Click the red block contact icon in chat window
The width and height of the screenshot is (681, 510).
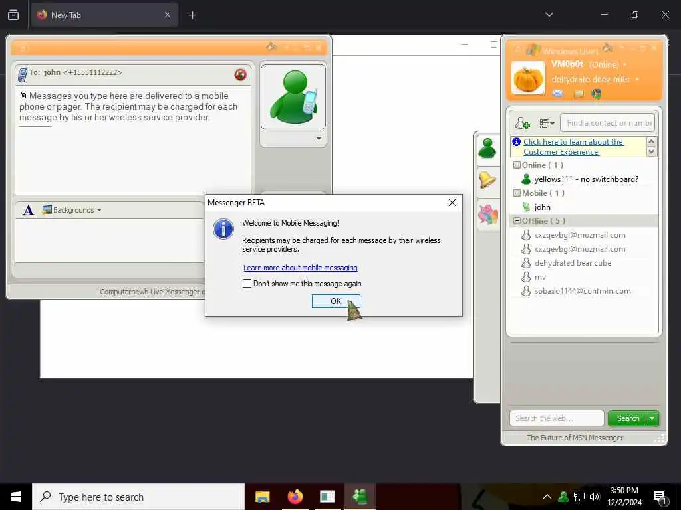tap(240, 74)
